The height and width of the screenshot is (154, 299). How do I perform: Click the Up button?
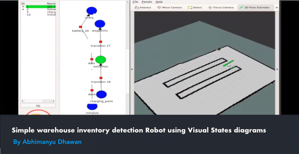tap(38, 106)
